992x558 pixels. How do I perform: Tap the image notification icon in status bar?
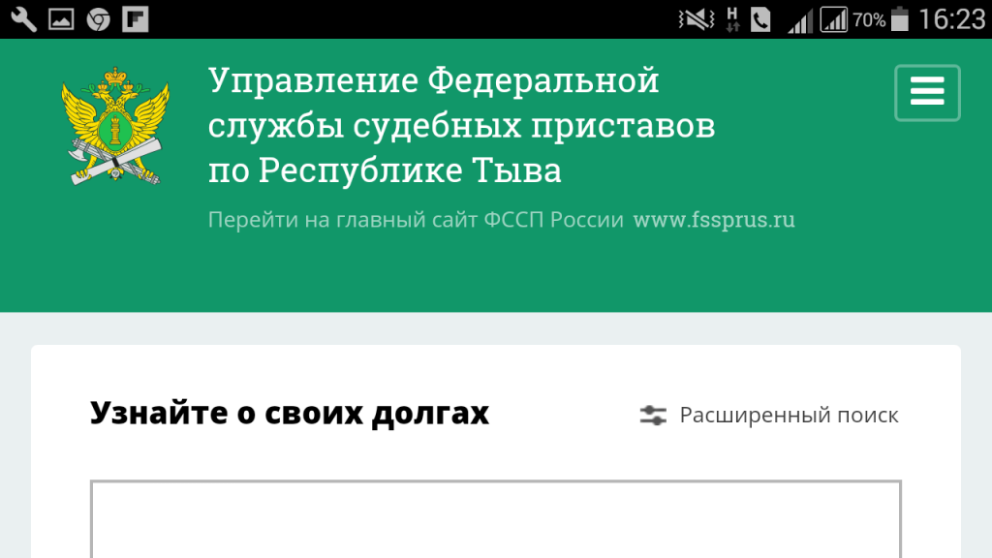point(61,19)
